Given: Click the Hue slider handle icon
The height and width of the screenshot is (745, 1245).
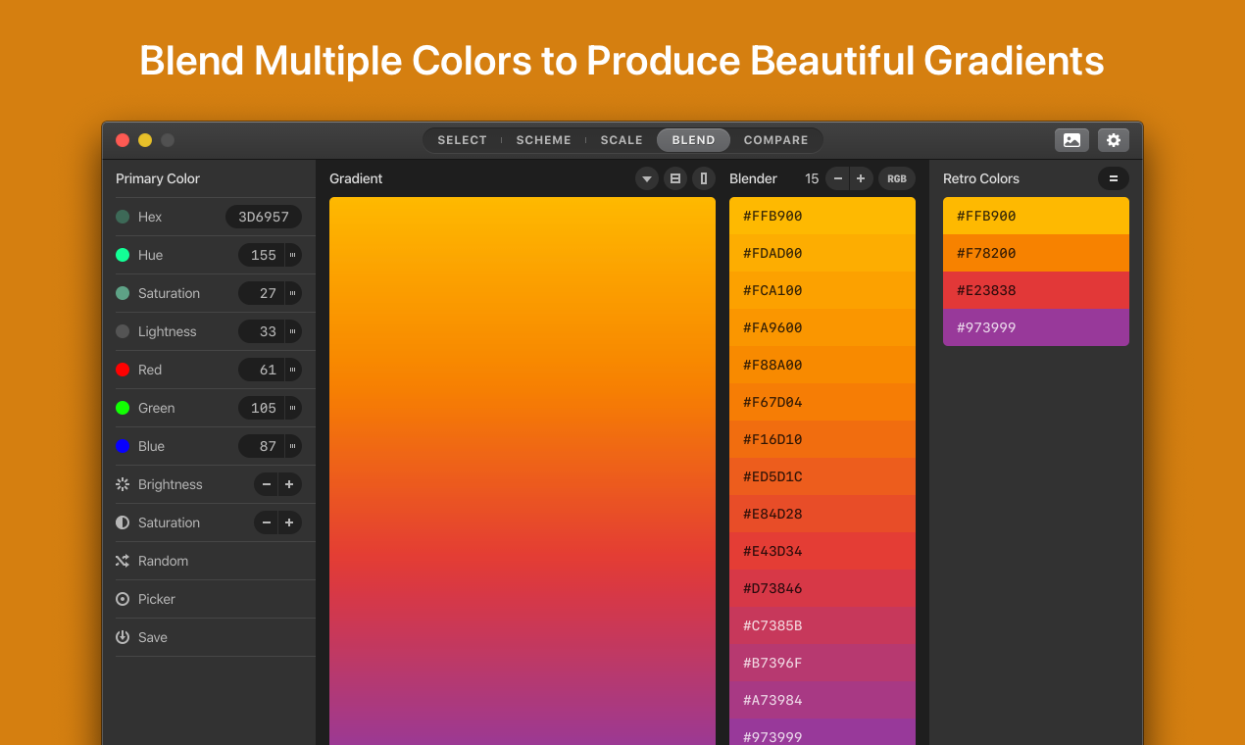Looking at the screenshot, I should (x=293, y=255).
